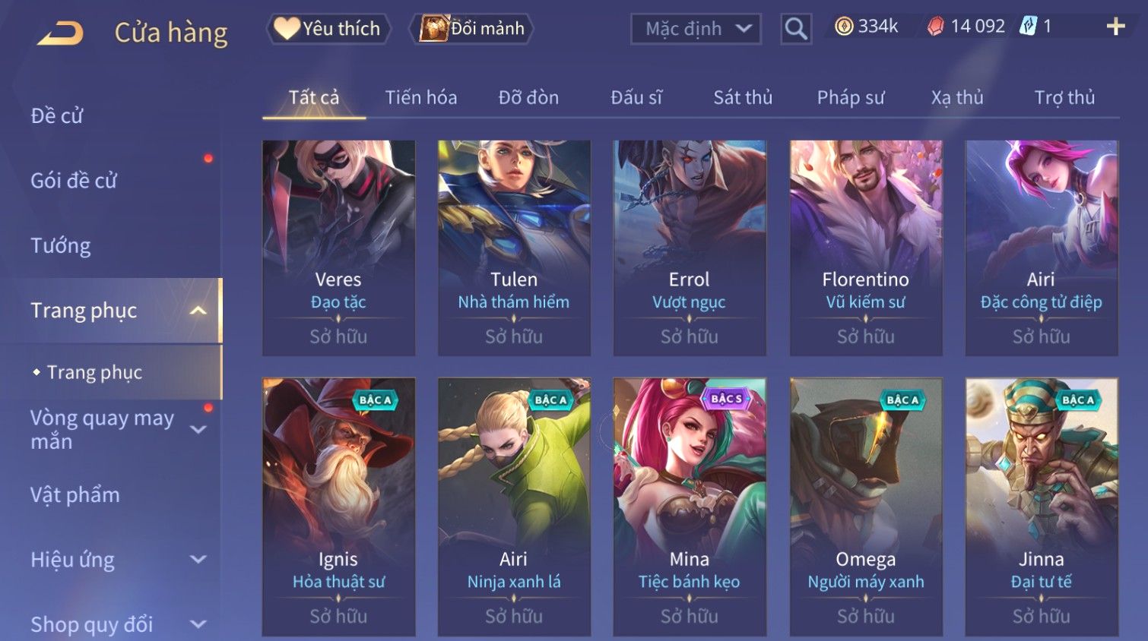Open Đổi mảnh chest button
The height and width of the screenshot is (641, 1148).
click(x=471, y=29)
